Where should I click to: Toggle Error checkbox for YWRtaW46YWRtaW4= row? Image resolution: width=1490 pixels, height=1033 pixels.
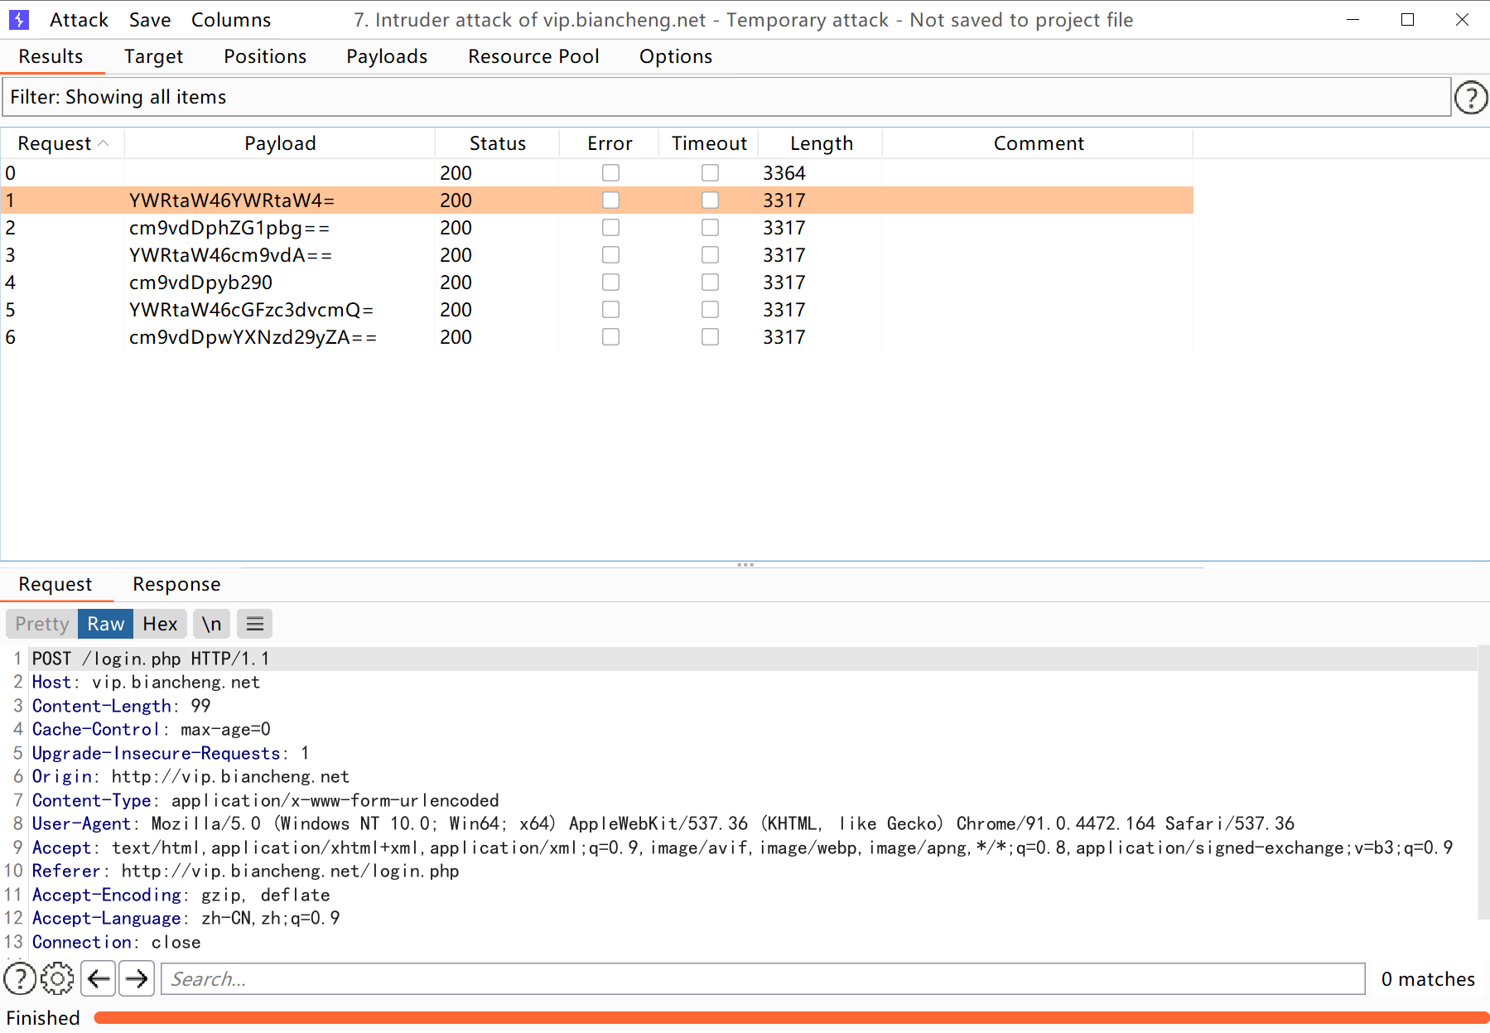point(610,200)
